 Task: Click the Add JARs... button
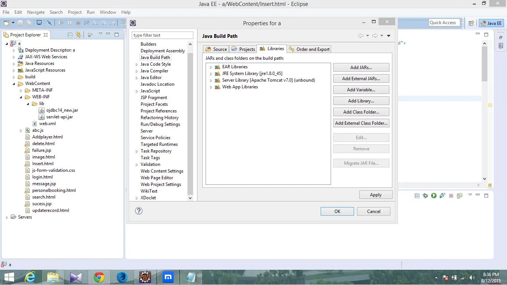361,68
